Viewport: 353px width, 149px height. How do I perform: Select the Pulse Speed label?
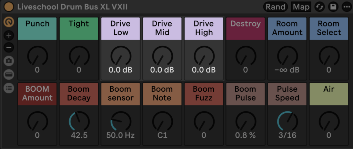coord(287,94)
